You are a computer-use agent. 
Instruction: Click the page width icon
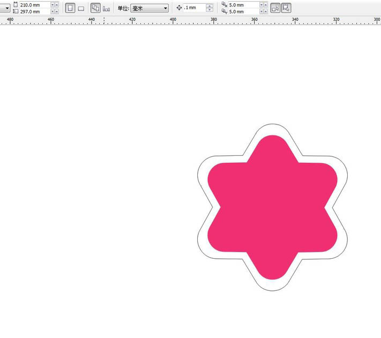point(15,4)
